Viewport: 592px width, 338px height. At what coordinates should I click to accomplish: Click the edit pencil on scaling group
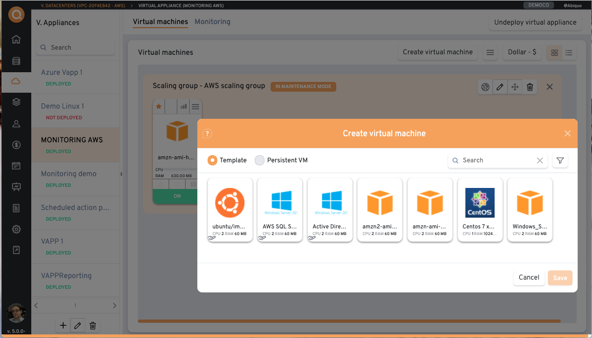[500, 87]
